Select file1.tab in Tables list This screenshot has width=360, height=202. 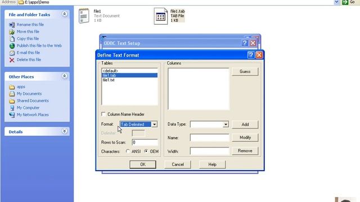pyautogui.click(x=129, y=75)
